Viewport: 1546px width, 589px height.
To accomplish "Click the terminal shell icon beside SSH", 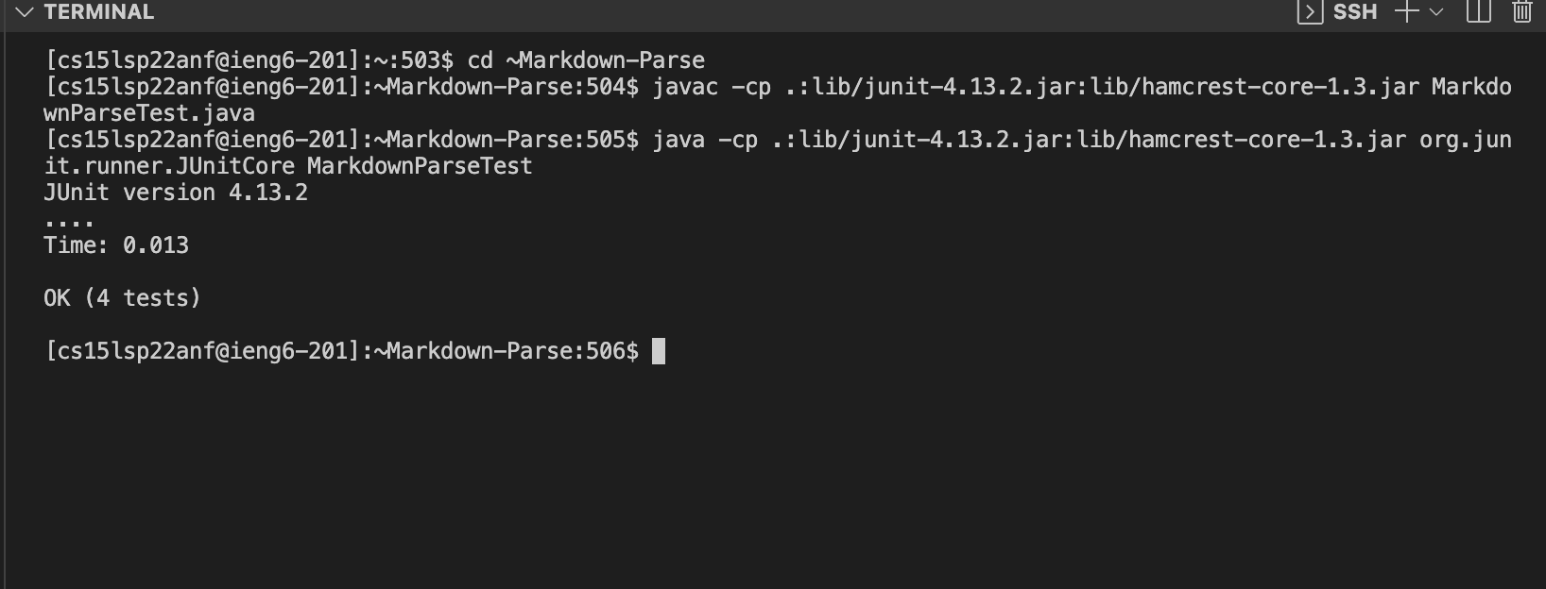I will point(1310,12).
